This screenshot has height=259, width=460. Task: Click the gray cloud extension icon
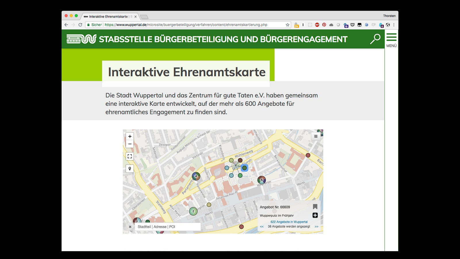tap(331, 25)
